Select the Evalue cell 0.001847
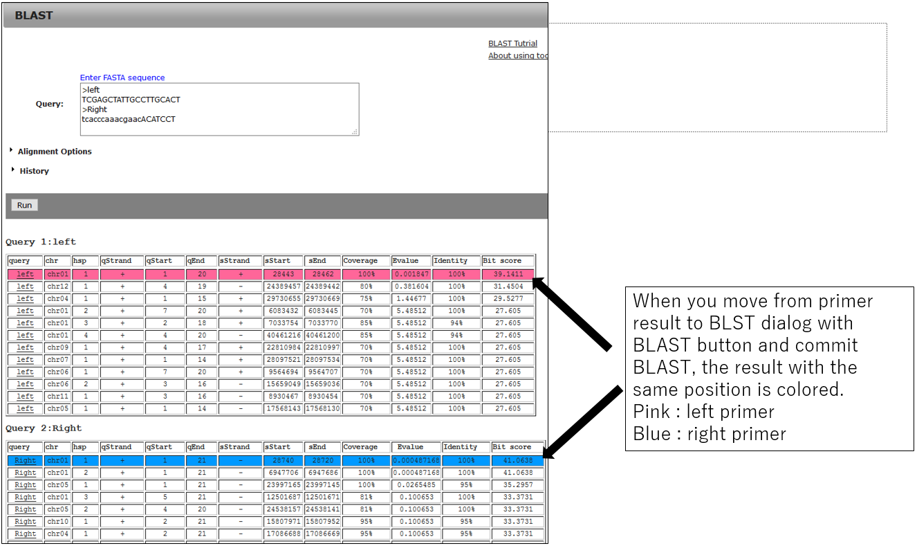 point(411,275)
